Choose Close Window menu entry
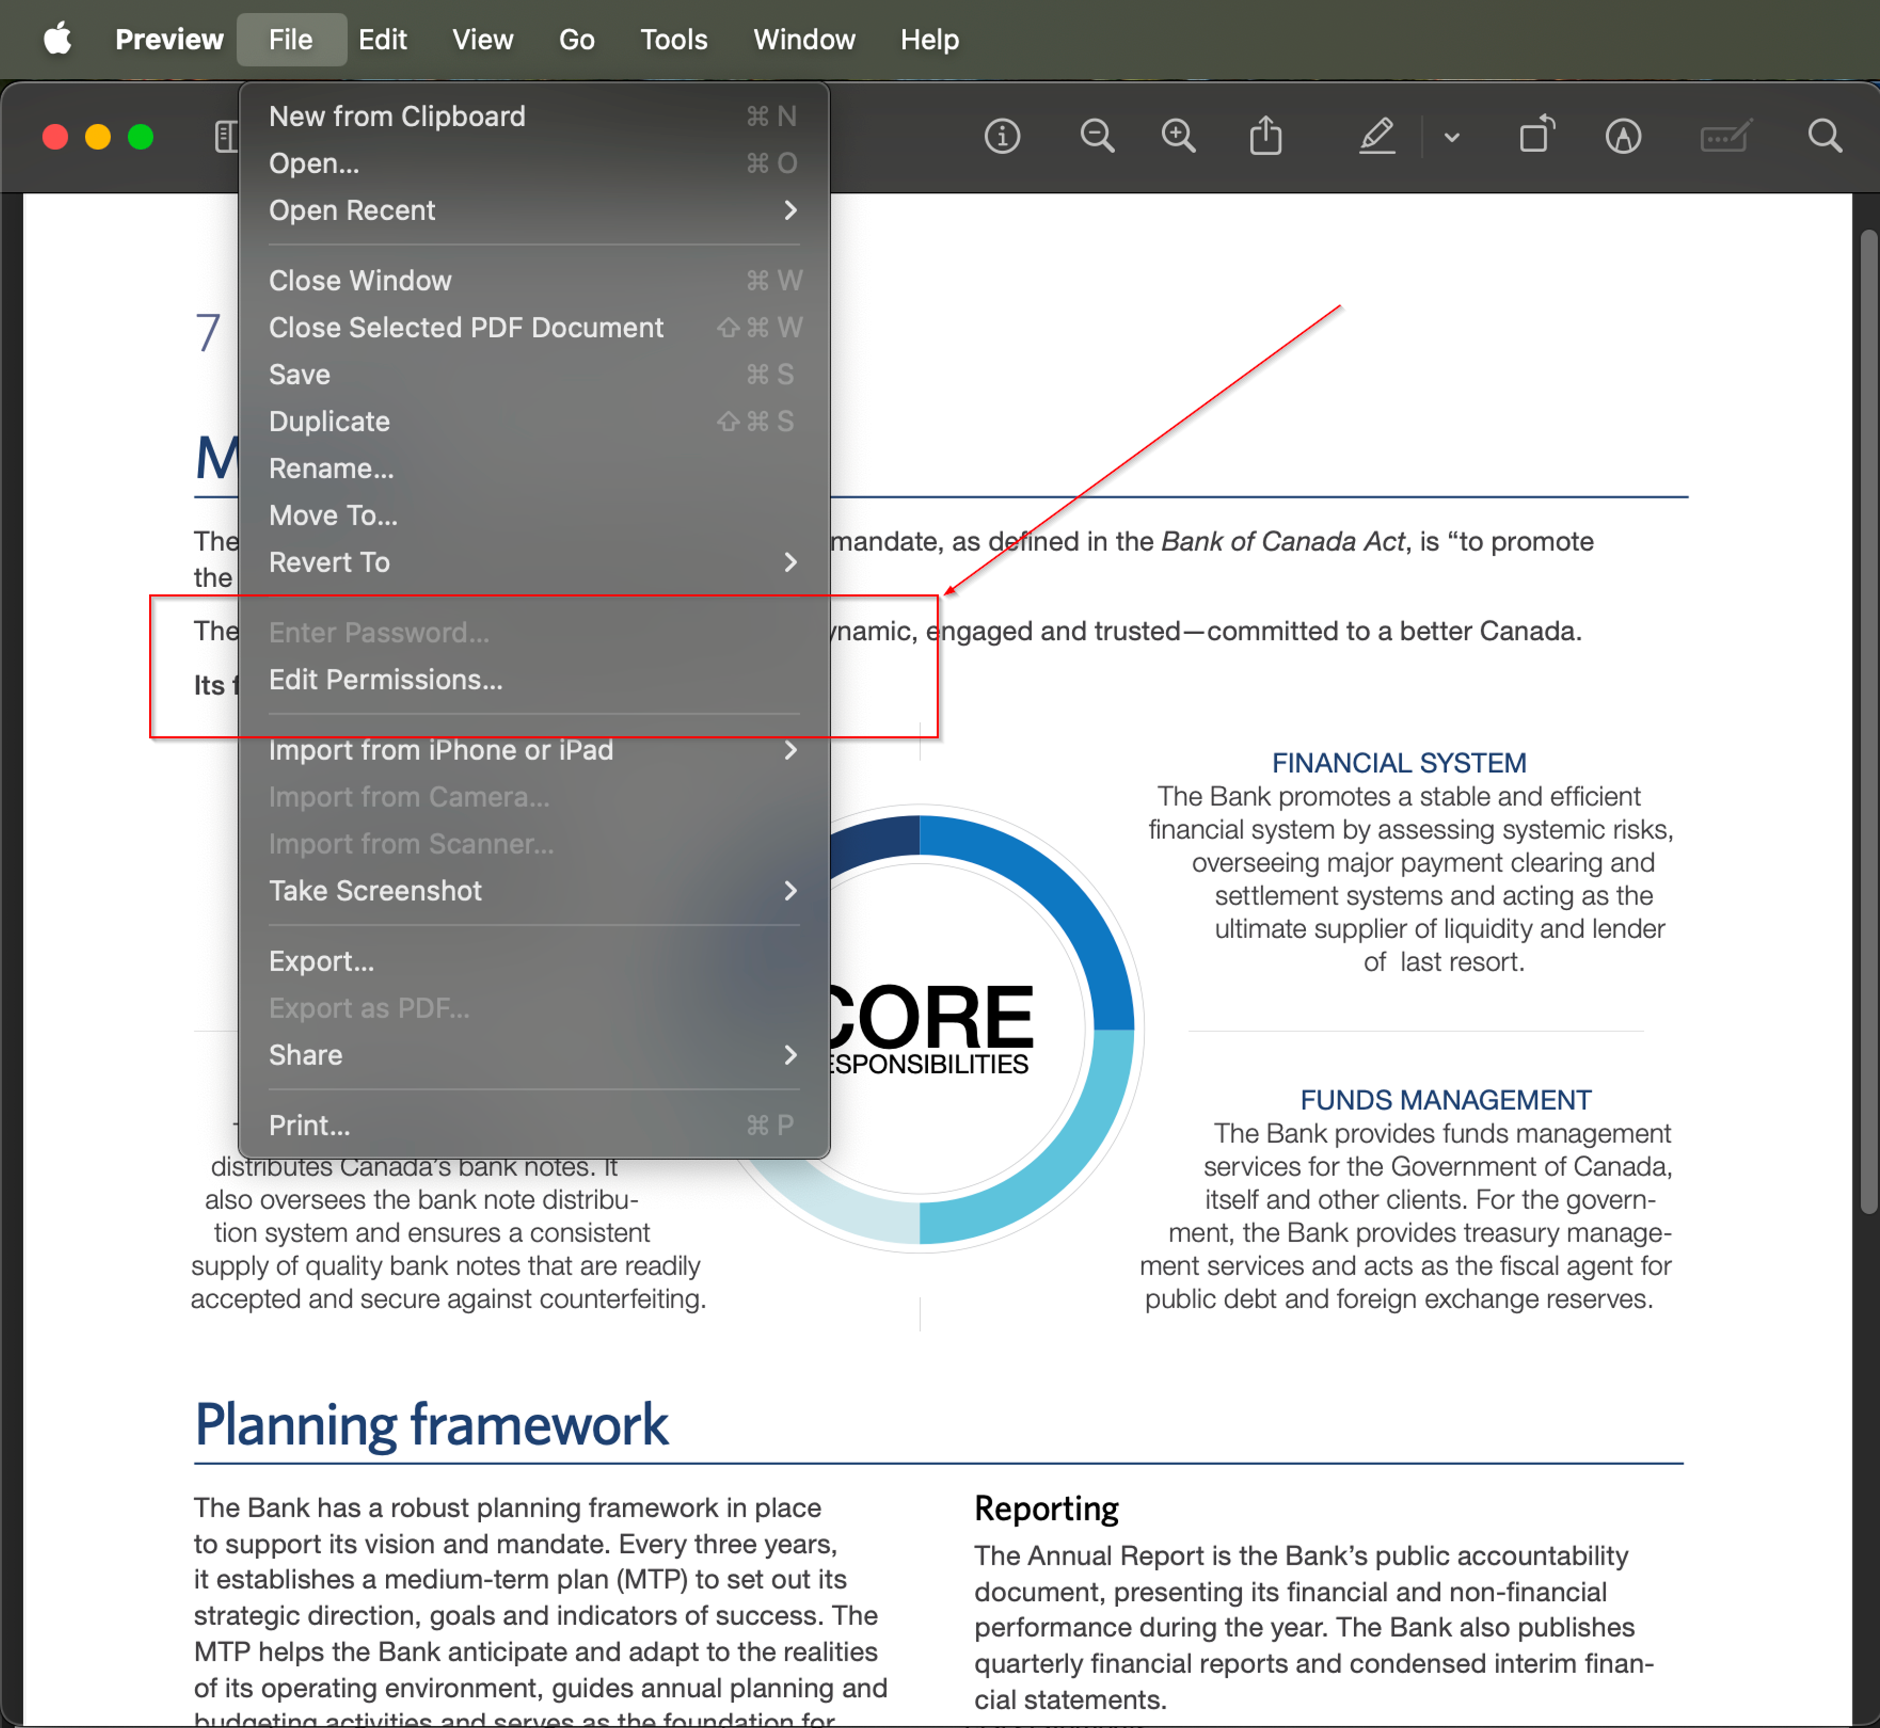1880x1728 pixels. pos(534,279)
